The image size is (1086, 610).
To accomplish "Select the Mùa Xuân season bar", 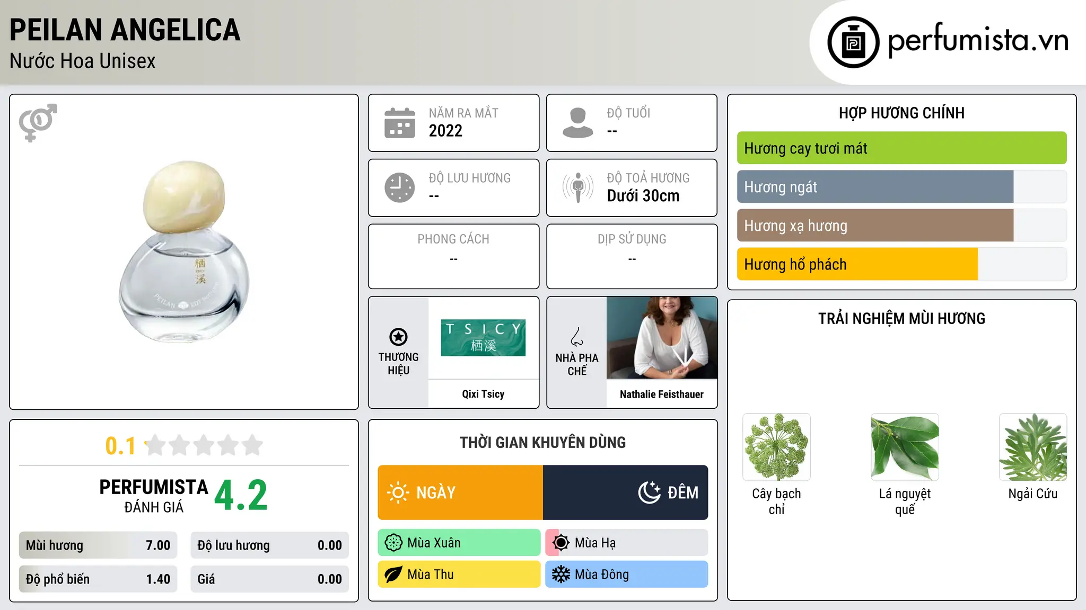I will pyautogui.click(x=459, y=543).
